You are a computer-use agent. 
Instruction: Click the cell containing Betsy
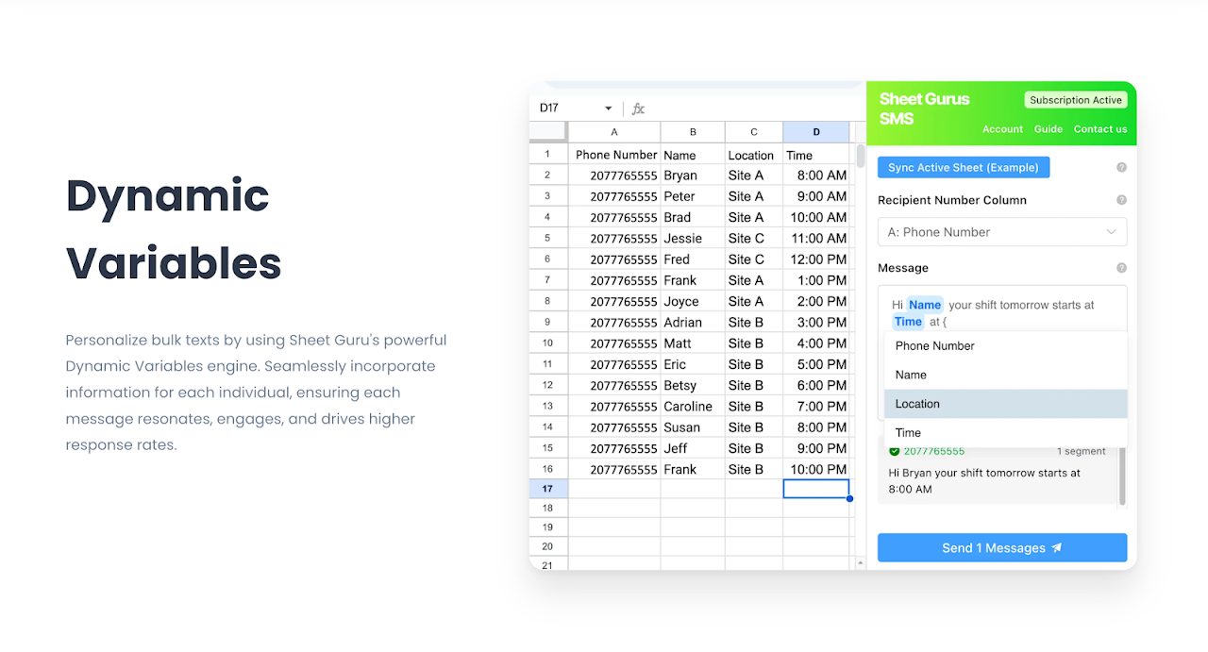(x=693, y=385)
